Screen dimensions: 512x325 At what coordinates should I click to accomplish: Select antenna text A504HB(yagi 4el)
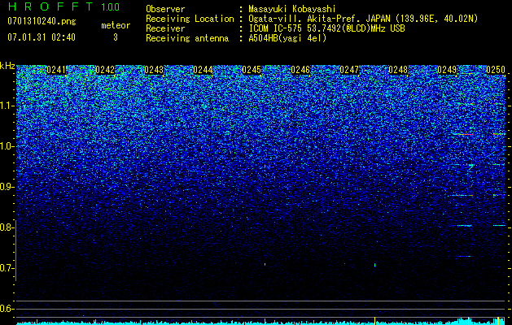[x=287, y=38]
